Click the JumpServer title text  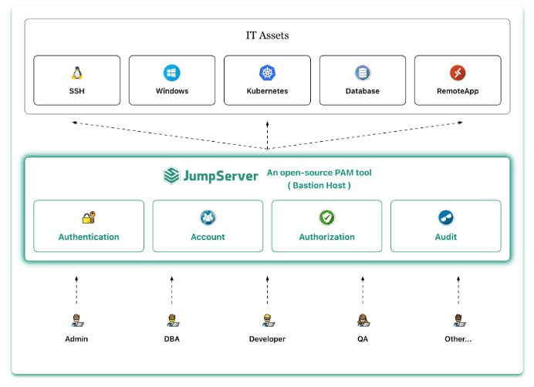point(221,176)
